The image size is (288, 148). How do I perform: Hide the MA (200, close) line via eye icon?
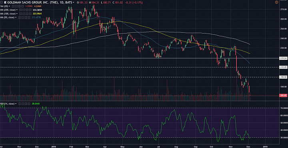20,10
